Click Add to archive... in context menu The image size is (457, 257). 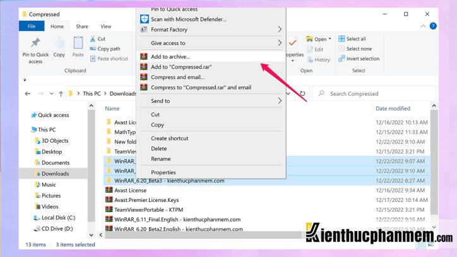[210, 57]
